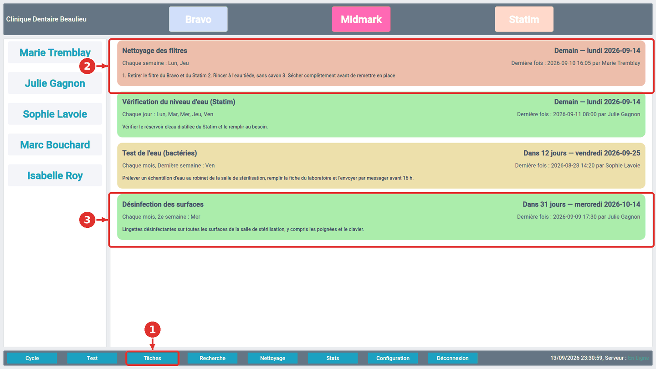Open the Cycle tab in bottom bar
656x369 pixels.
coord(32,358)
